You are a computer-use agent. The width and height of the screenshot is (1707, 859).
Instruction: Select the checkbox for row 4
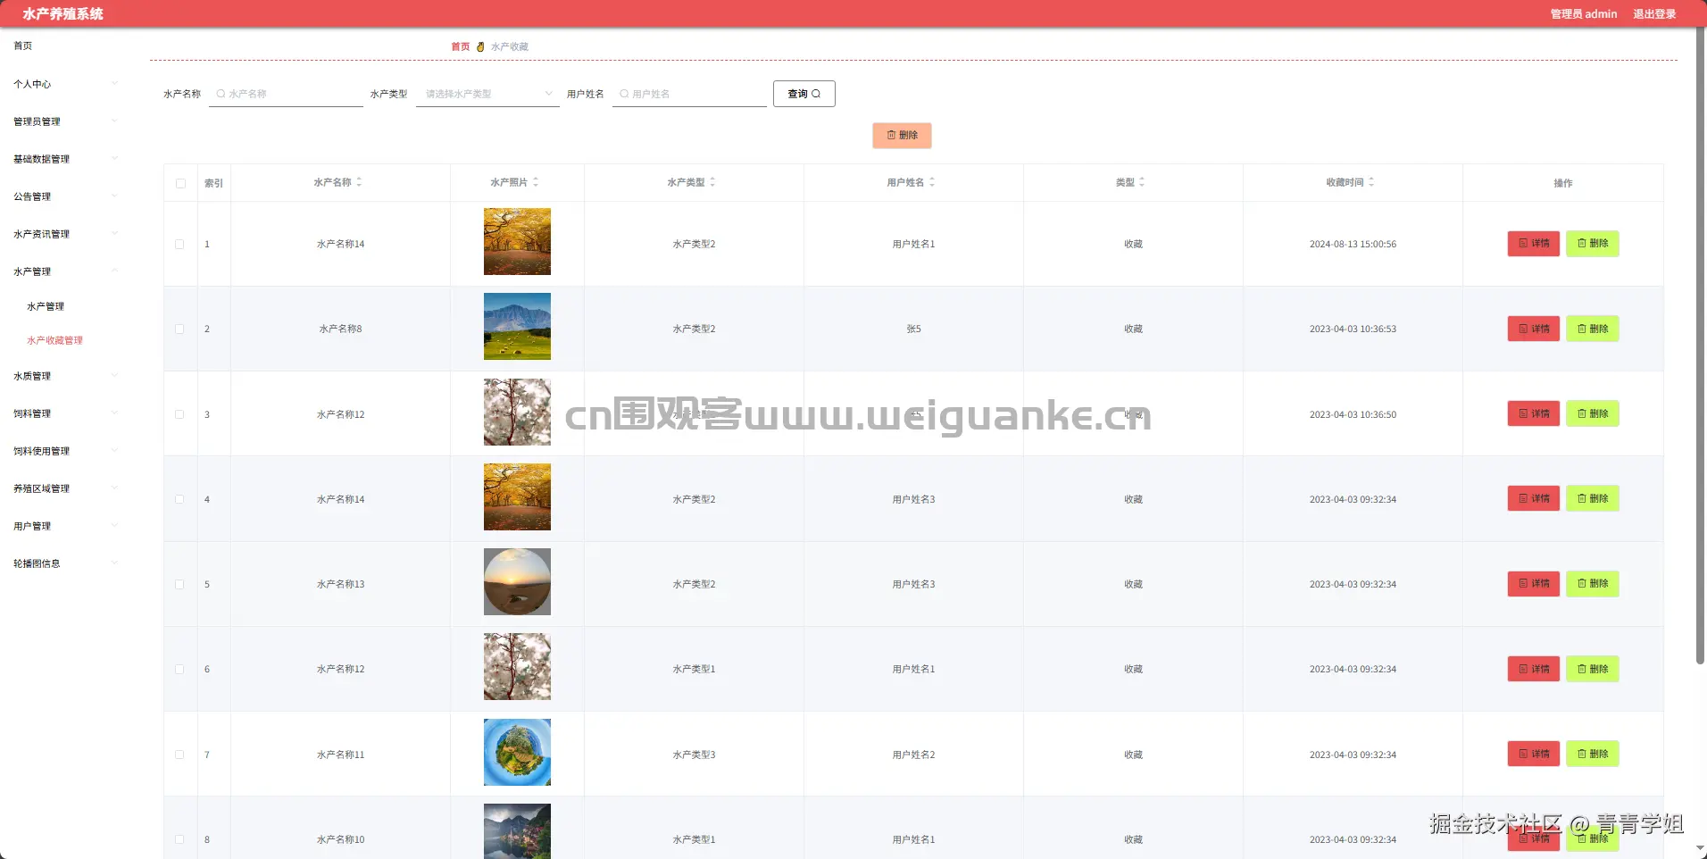tap(179, 499)
